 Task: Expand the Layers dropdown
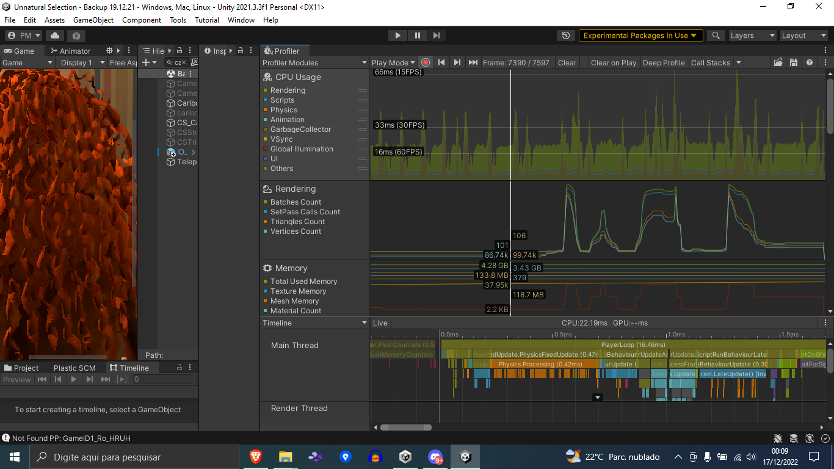click(x=752, y=35)
